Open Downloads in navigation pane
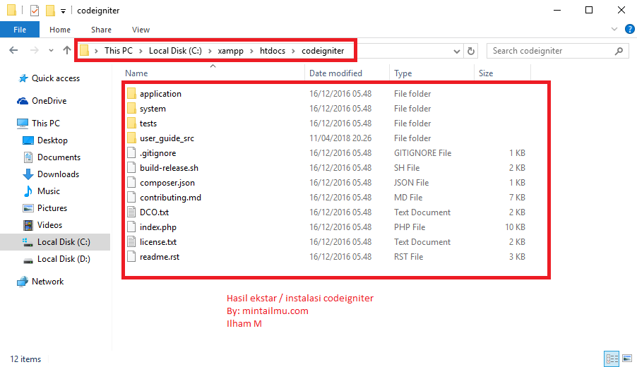The image size is (637, 367). (x=58, y=174)
